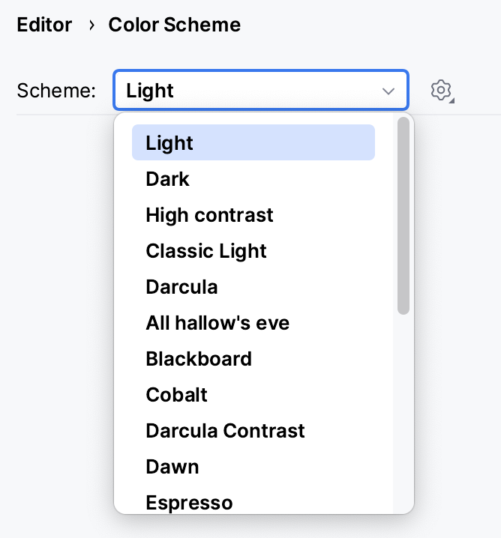Pick Espresso from the scheme list
This screenshot has height=538, width=501.
click(x=189, y=502)
